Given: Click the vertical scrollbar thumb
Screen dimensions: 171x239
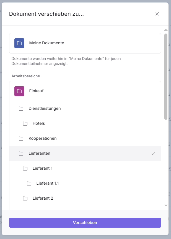Looking at the screenshot, I should pos(166,76).
